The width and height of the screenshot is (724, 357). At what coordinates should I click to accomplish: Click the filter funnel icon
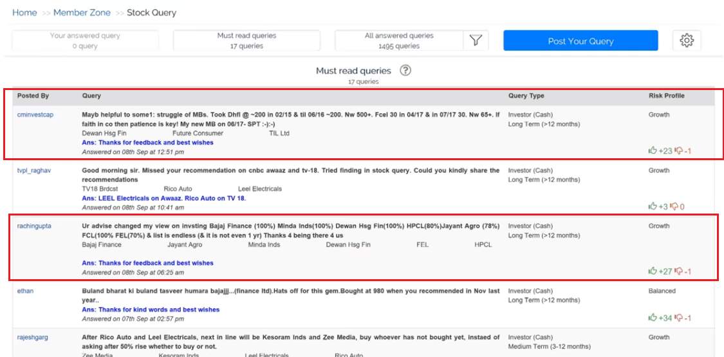pyautogui.click(x=476, y=41)
